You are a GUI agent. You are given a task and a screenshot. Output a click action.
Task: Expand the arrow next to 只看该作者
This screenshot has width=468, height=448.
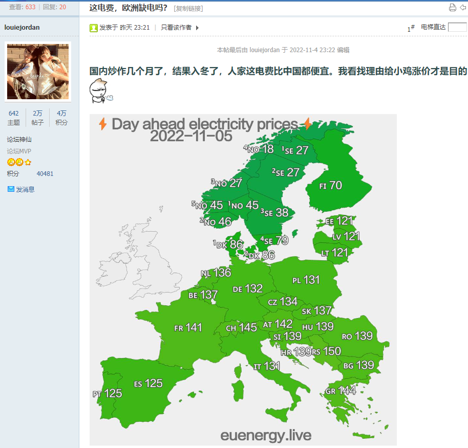197,28
